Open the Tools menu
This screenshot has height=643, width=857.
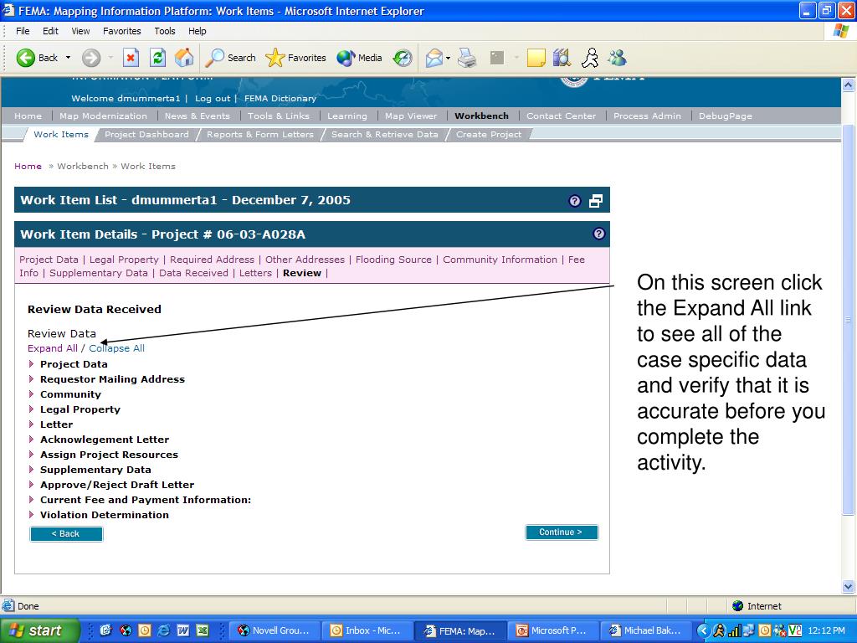[x=165, y=31]
